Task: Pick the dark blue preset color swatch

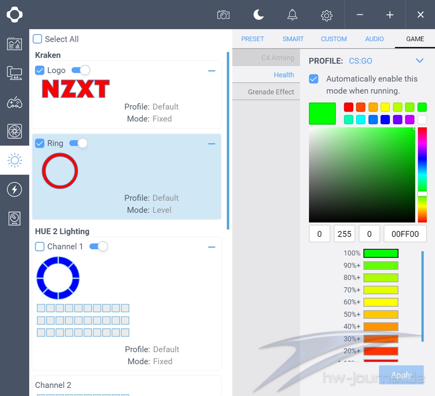Action: coord(385,120)
